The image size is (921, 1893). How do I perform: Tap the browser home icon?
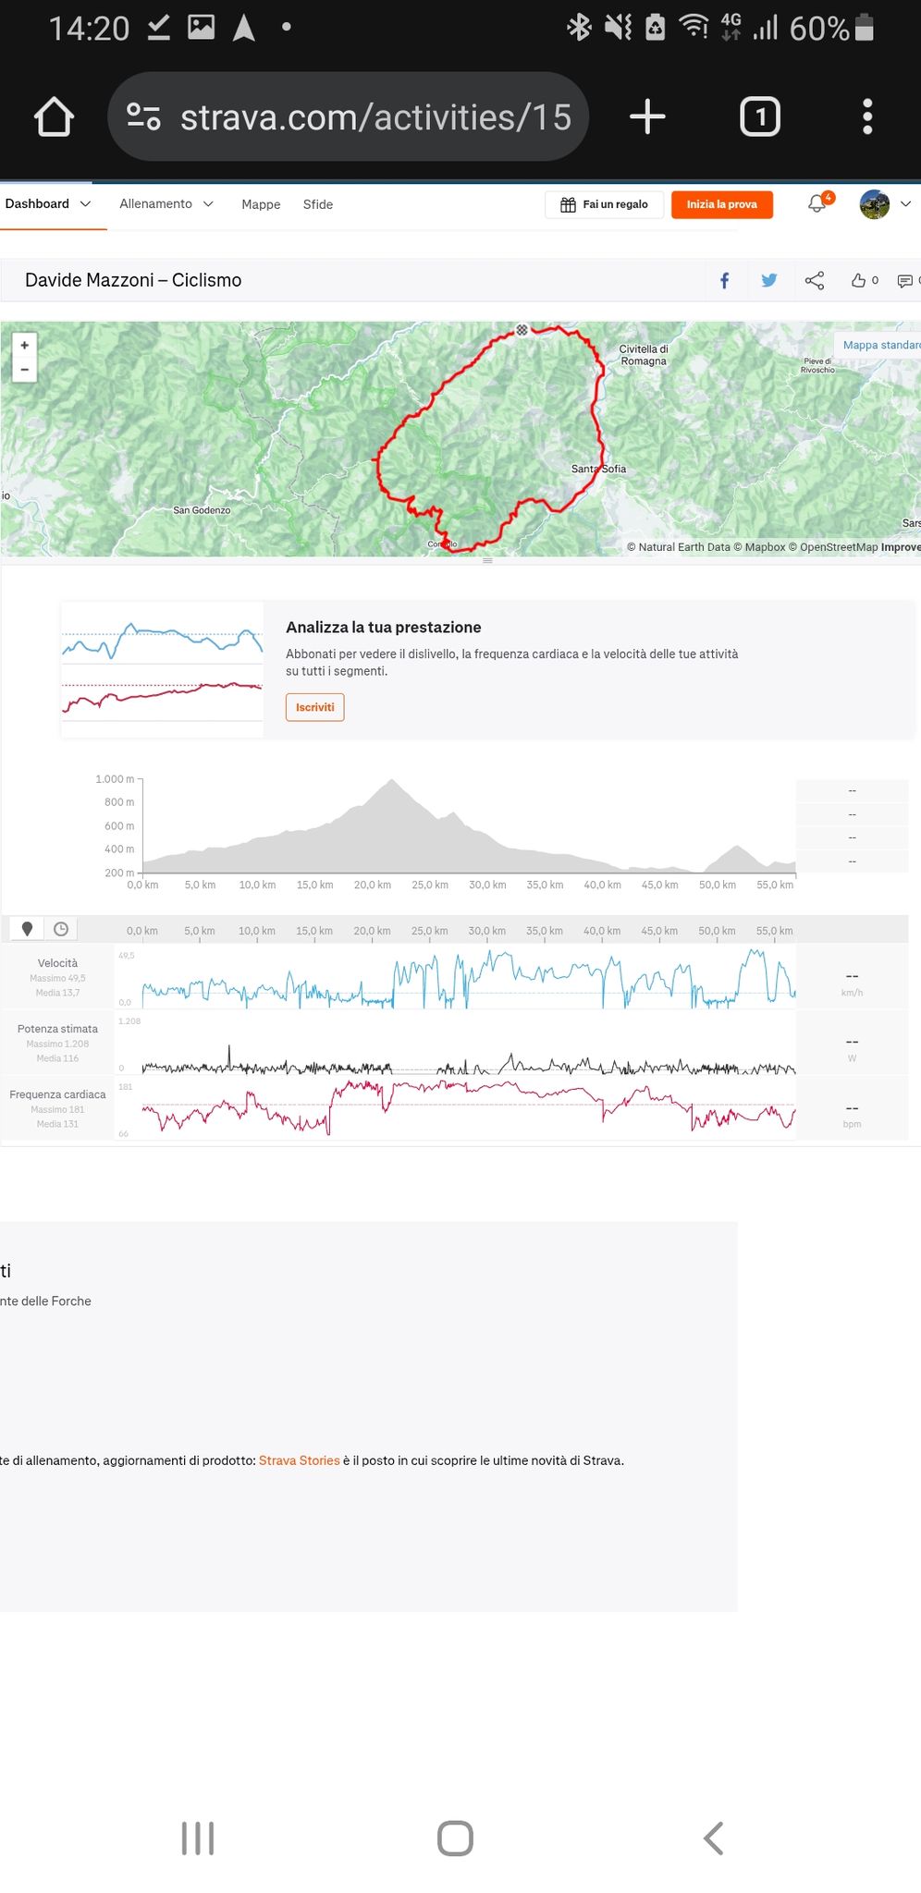click(54, 117)
